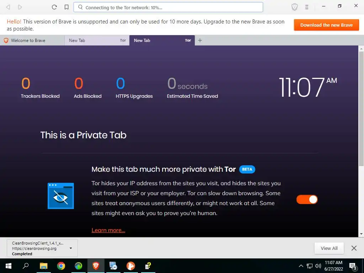
Task: Focus the address bar
Action: point(168,7)
